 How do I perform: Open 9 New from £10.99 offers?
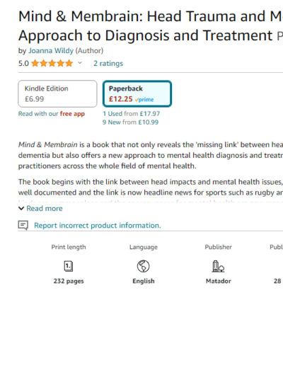tap(130, 122)
